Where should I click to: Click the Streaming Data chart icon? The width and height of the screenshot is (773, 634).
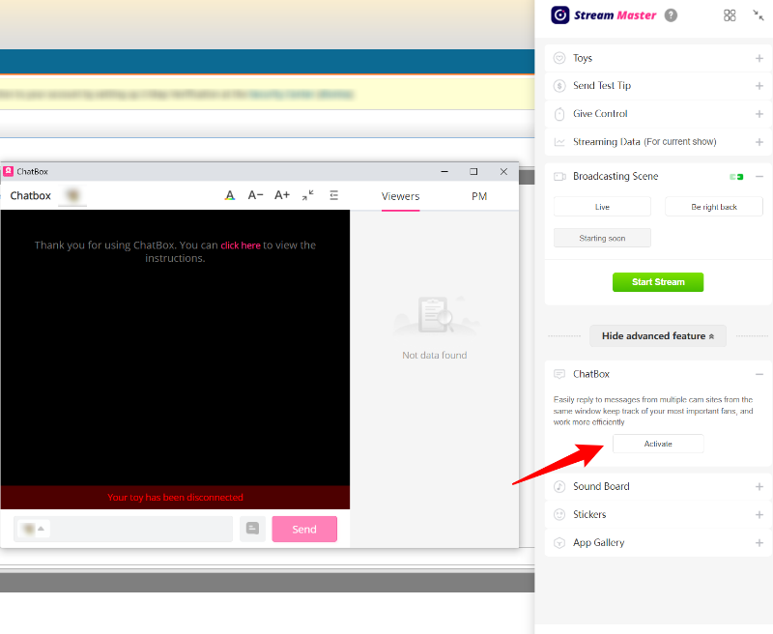559,142
